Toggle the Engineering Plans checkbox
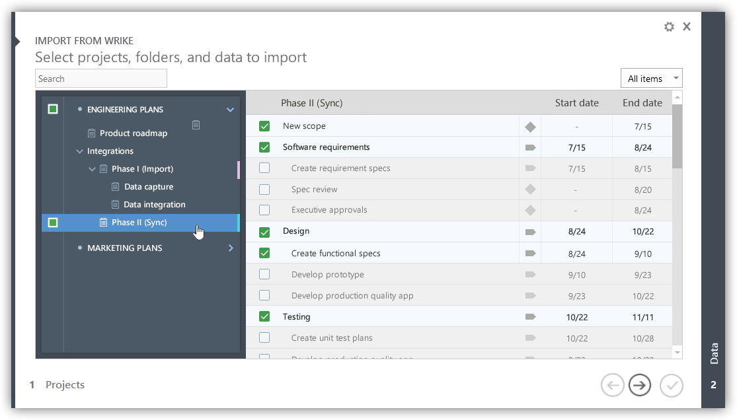 (53, 109)
